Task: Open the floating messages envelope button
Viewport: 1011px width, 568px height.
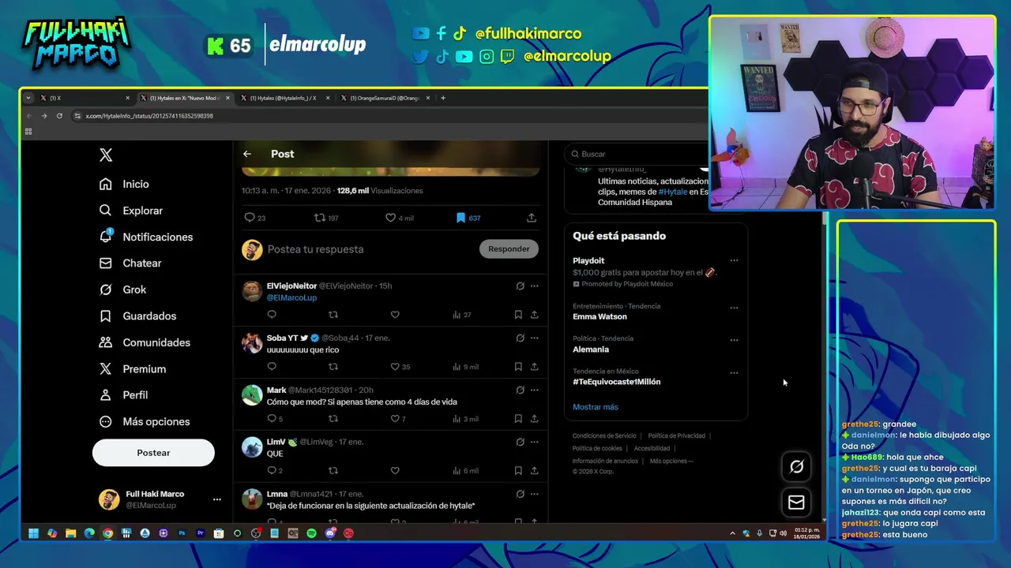Action: [x=796, y=503]
